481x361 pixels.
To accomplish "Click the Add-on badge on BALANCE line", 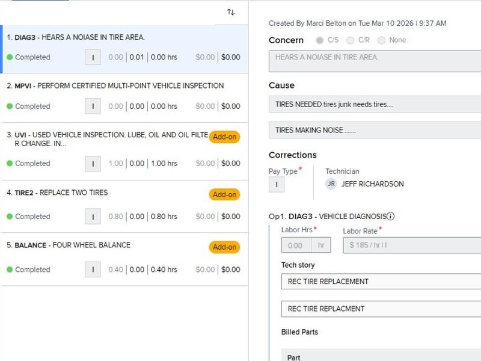I will 224,247.
